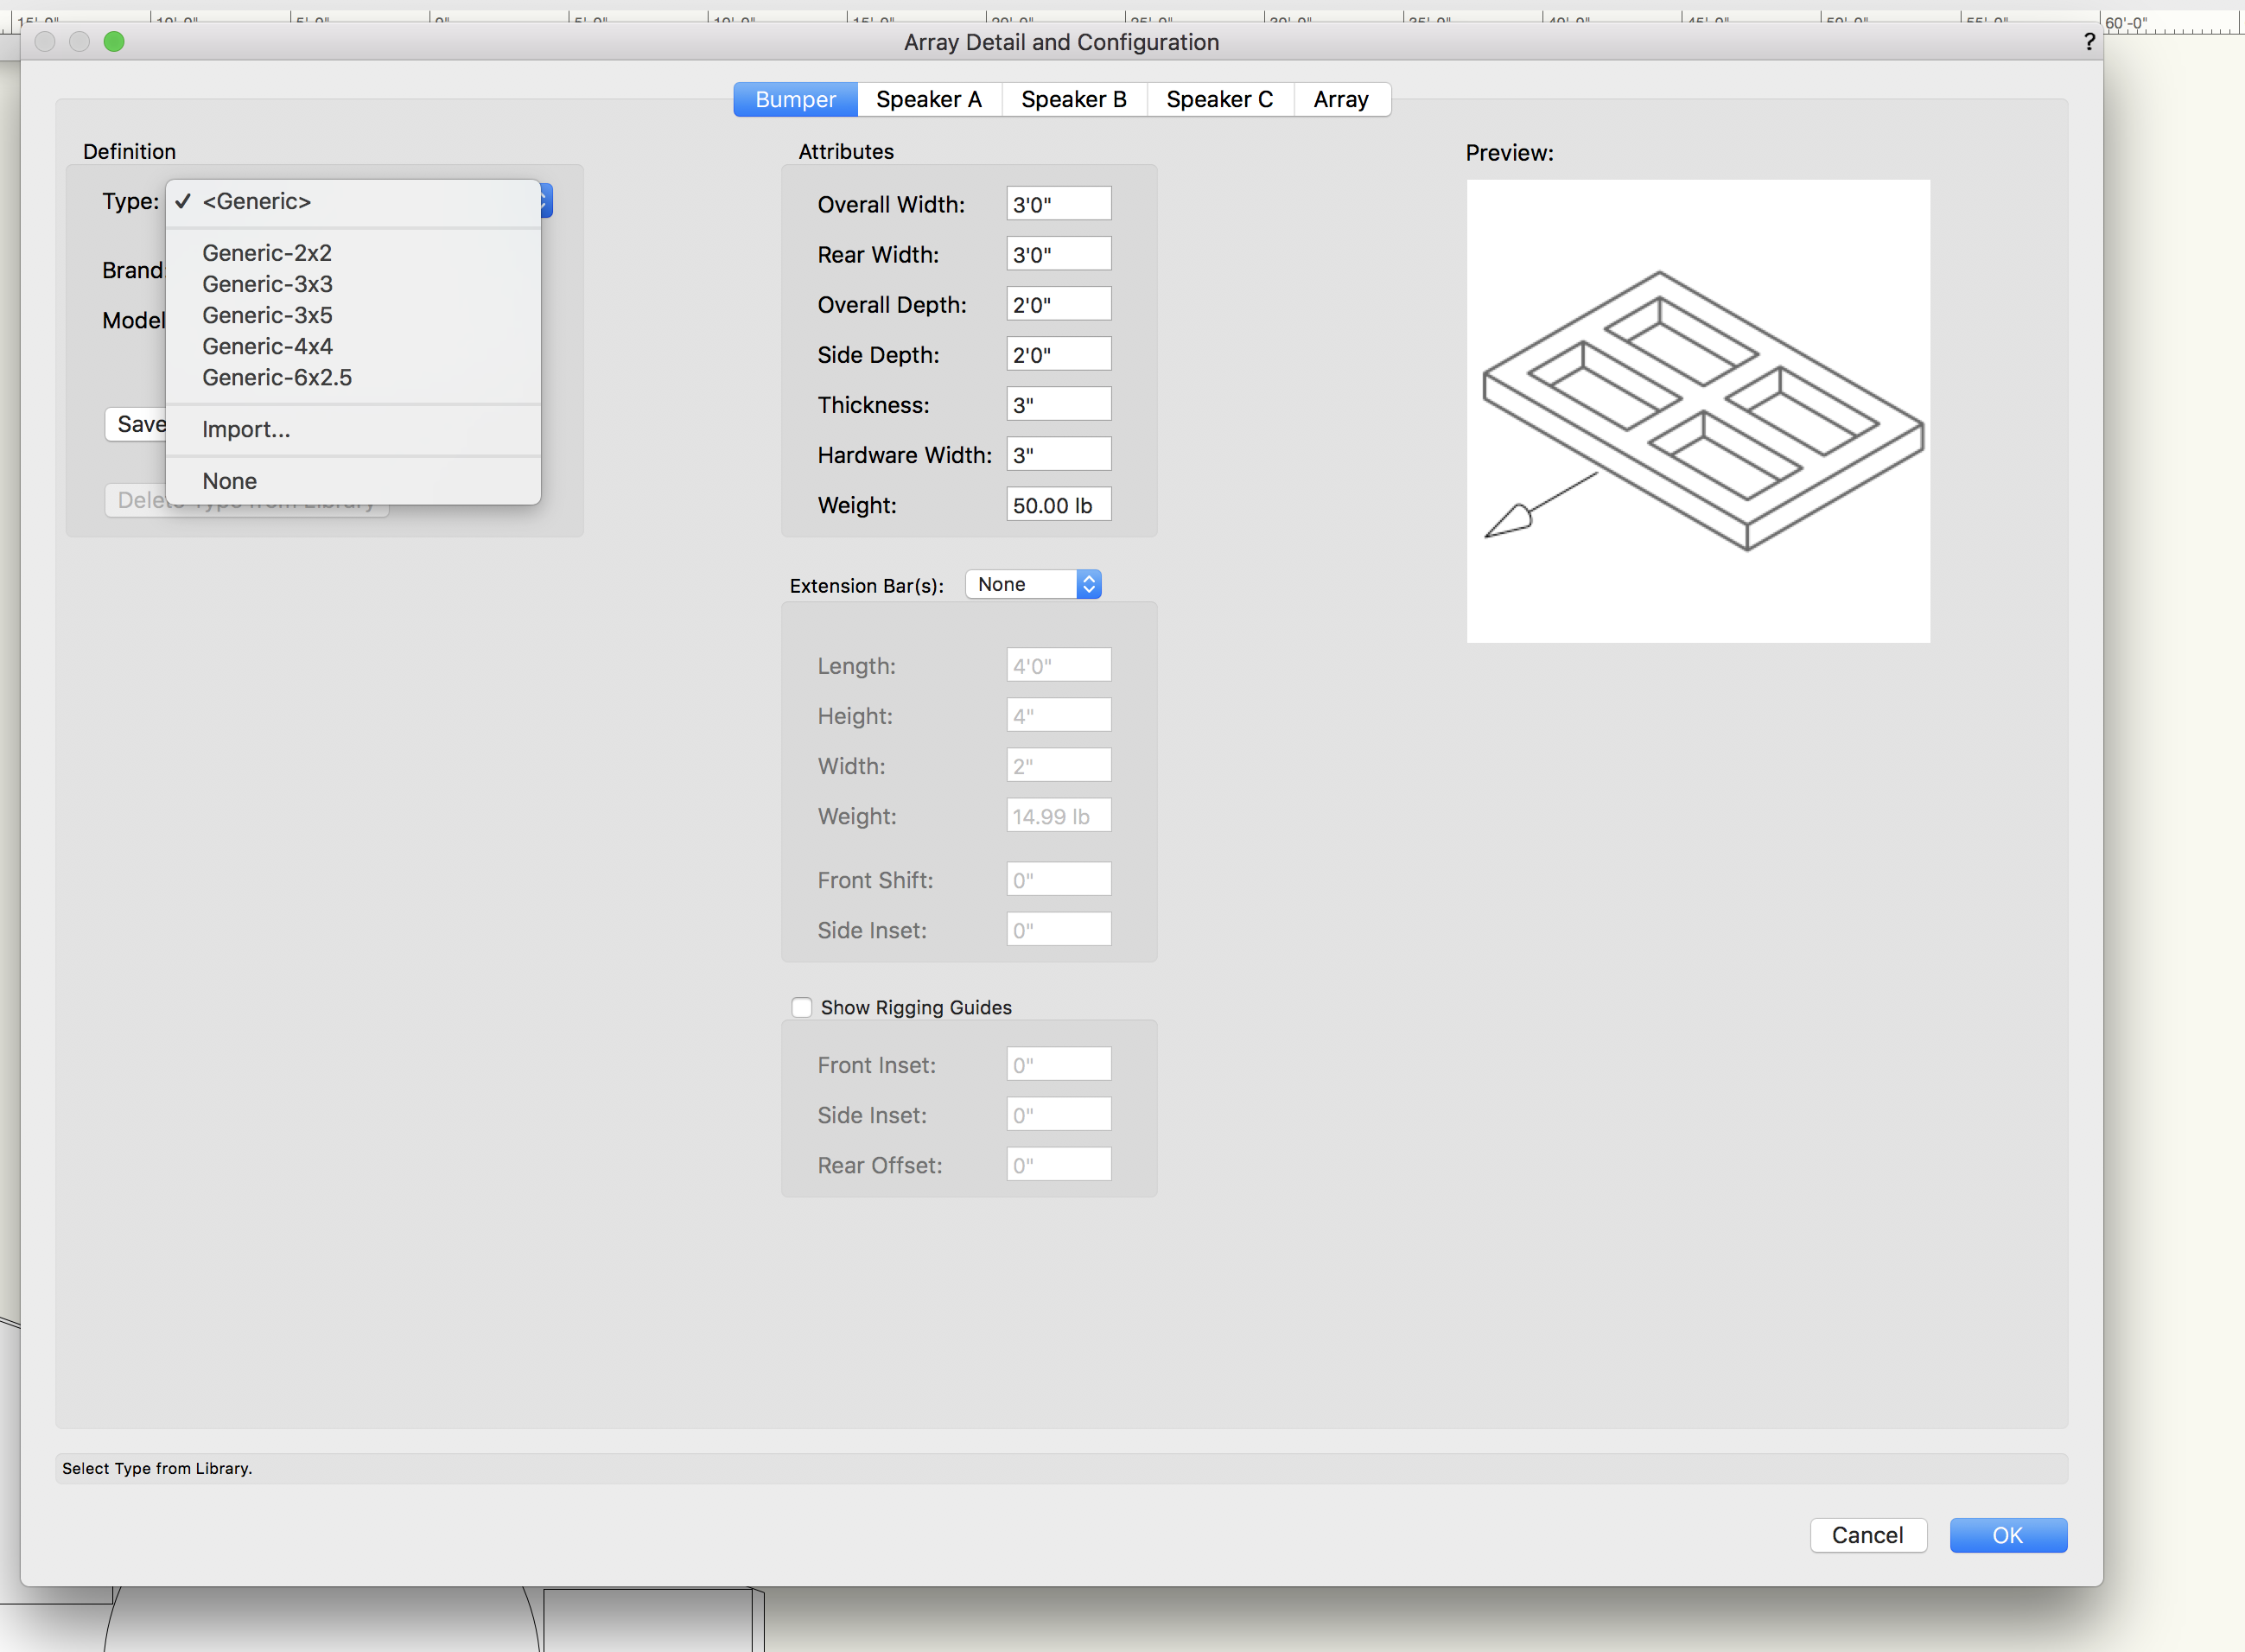This screenshot has width=2245, height=1652.
Task: Choose Generic-2x2 from Type list
Action: coord(267,253)
